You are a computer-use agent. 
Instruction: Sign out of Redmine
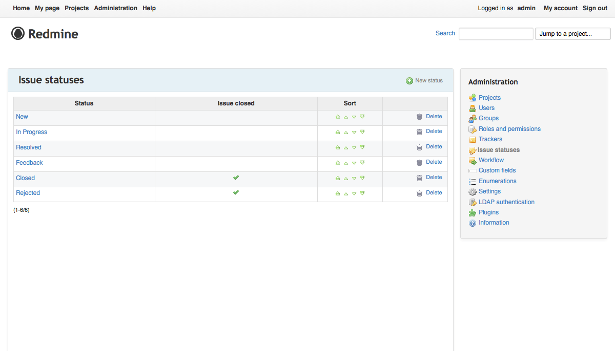[595, 8]
